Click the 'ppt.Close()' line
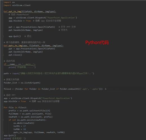Viewport: 146px width, 140px height. 15,55
